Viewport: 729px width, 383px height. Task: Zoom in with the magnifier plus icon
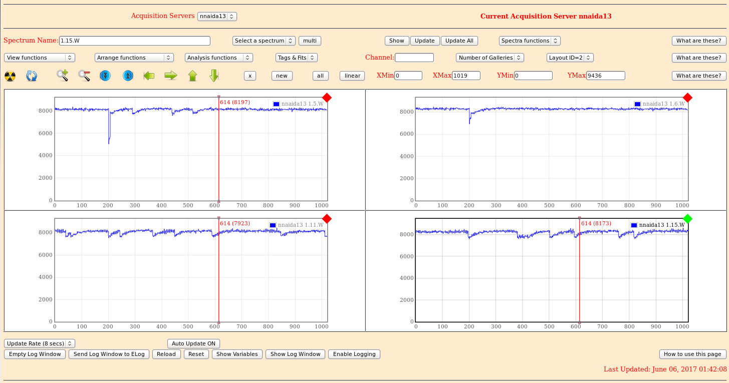click(62, 76)
